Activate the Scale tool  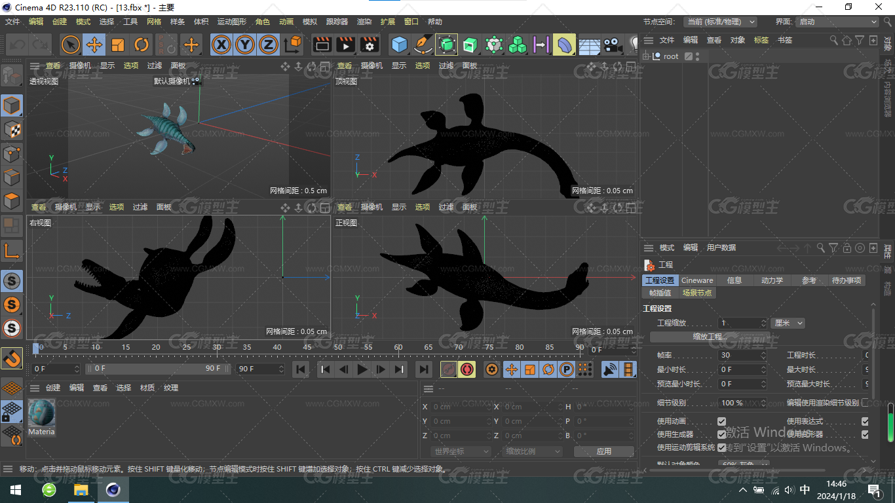click(x=117, y=45)
